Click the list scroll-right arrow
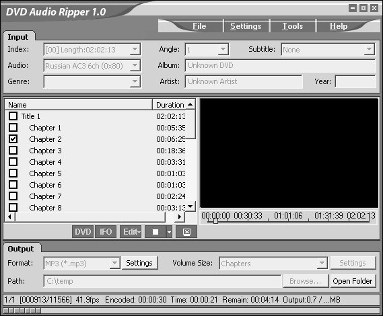383x316 pixels. (180, 216)
